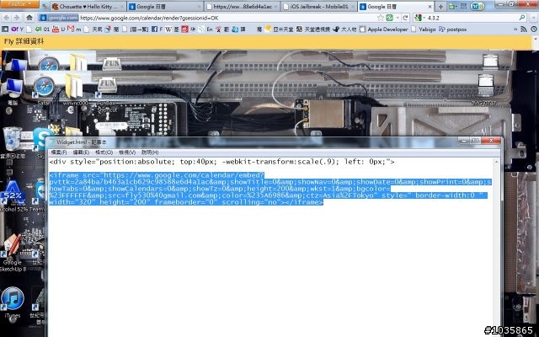Viewport: 539px width, 337px height.
Task: Bookmark this page with the star icon
Action: click(x=381, y=18)
